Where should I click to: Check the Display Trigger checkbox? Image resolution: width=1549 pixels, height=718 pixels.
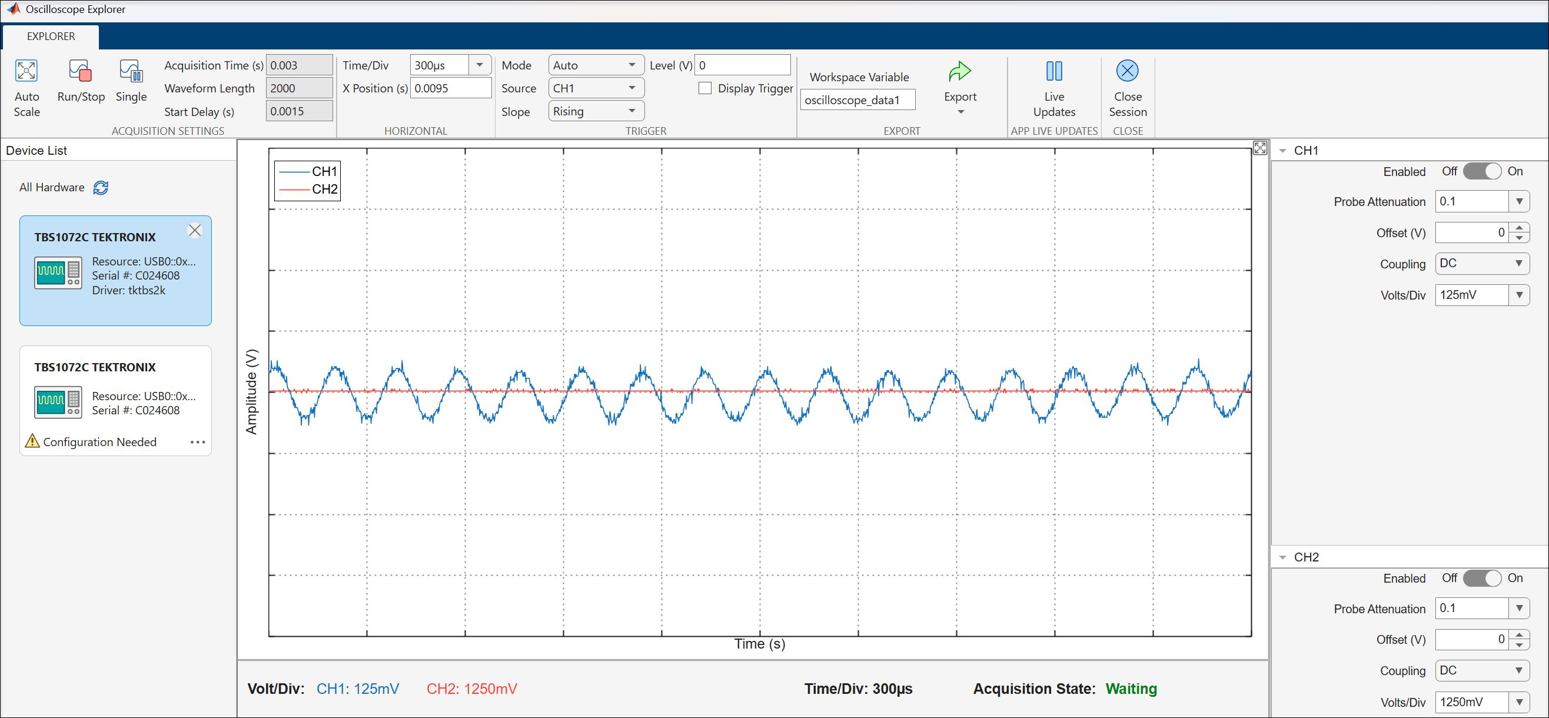704,88
